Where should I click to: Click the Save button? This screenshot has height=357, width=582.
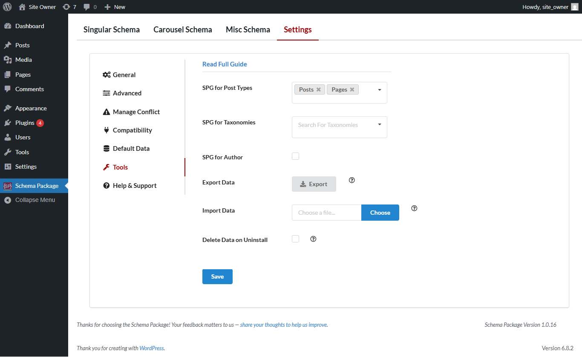217,276
